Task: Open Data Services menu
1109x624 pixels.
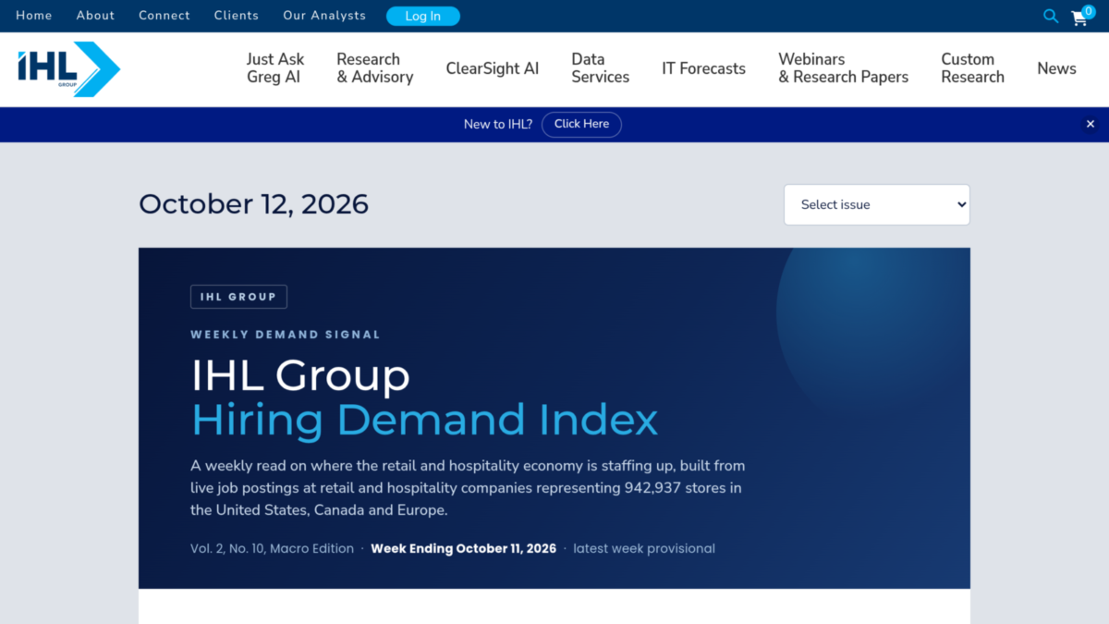Action: pos(601,68)
